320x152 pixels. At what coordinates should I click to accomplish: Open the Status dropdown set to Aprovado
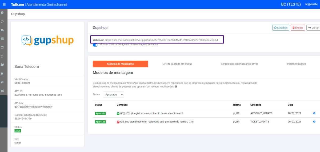[x=113, y=94]
